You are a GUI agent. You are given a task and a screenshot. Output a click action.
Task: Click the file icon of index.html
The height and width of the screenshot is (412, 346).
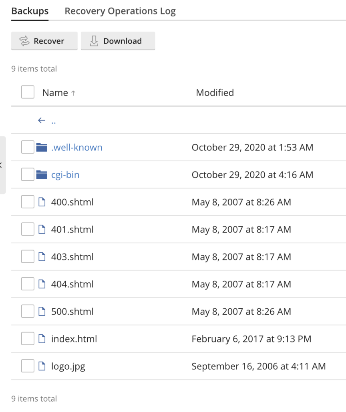[42, 338]
